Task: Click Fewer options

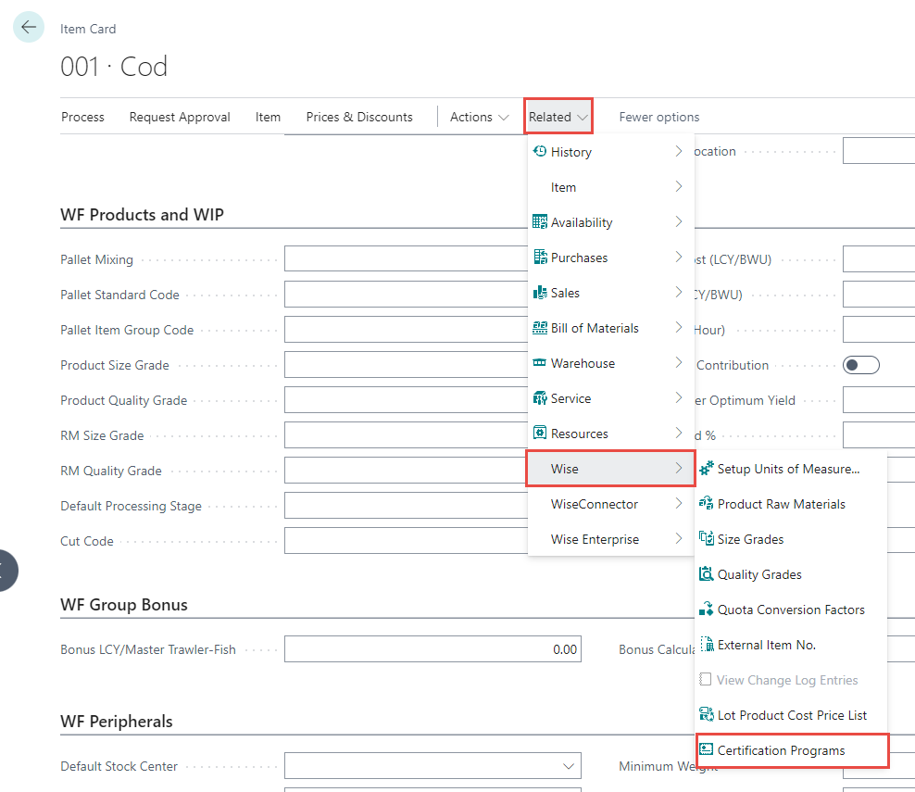Action: coord(658,117)
